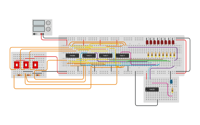This screenshot has width=200, height=125.
Task: Select the sixth red LED from left
Action: coord(166,42)
